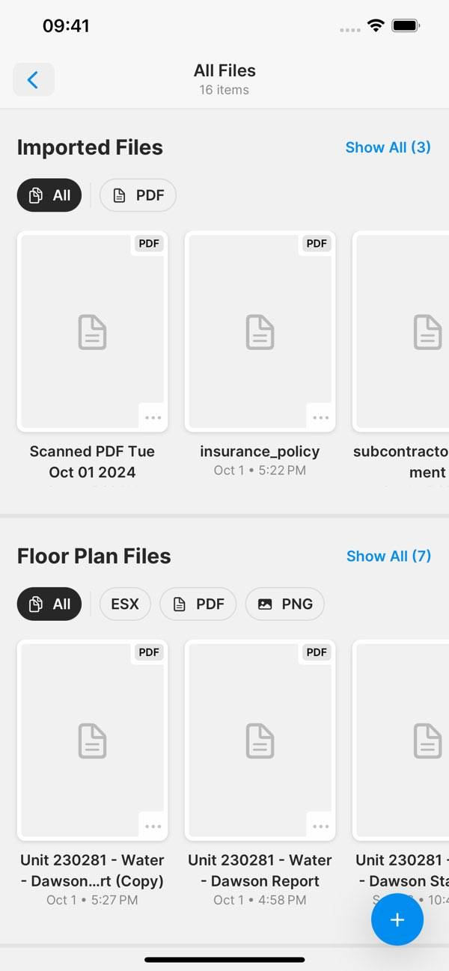The height and width of the screenshot is (971, 449).
Task: Filter Floor Plan Files by PNG
Action: coord(284,604)
